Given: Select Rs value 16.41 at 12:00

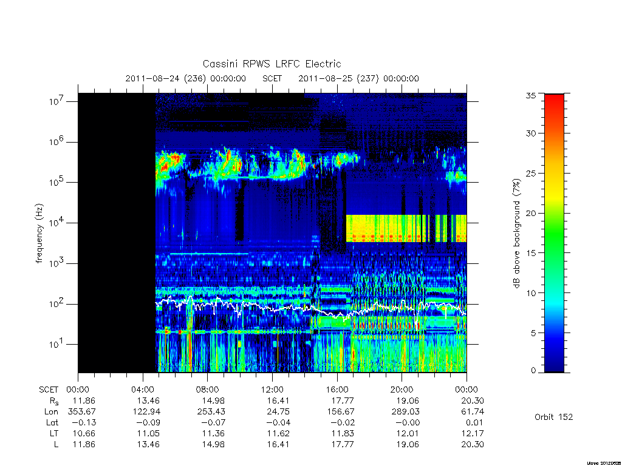Looking at the screenshot, I should [x=278, y=401].
